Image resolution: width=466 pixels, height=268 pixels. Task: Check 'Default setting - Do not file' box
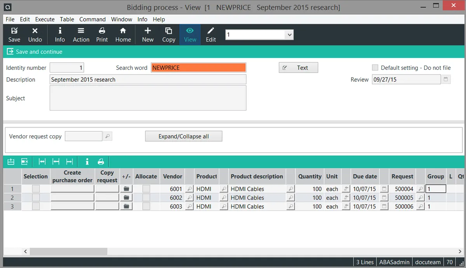(375, 67)
